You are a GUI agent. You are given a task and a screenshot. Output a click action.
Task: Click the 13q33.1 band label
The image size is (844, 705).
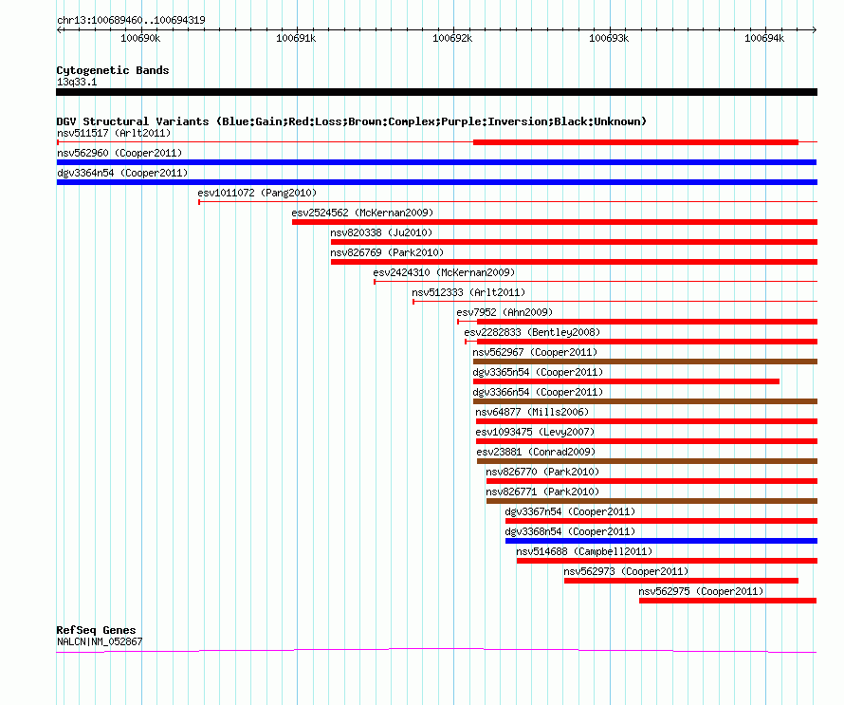[x=77, y=82]
